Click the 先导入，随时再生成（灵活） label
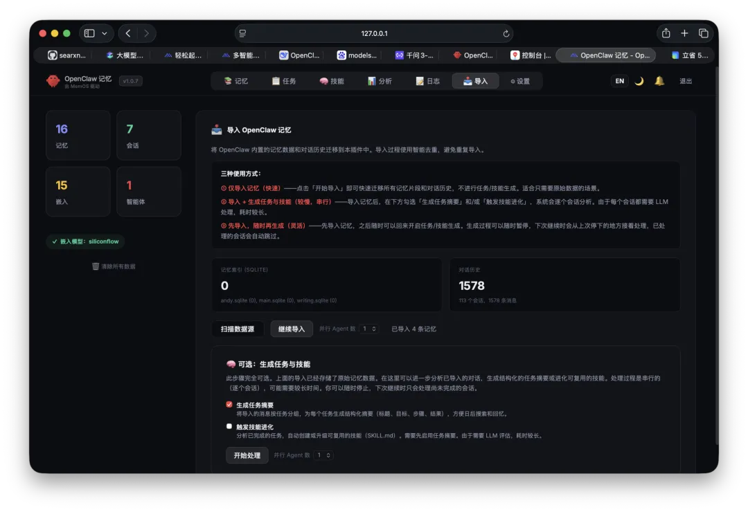The image size is (748, 512). [263, 226]
